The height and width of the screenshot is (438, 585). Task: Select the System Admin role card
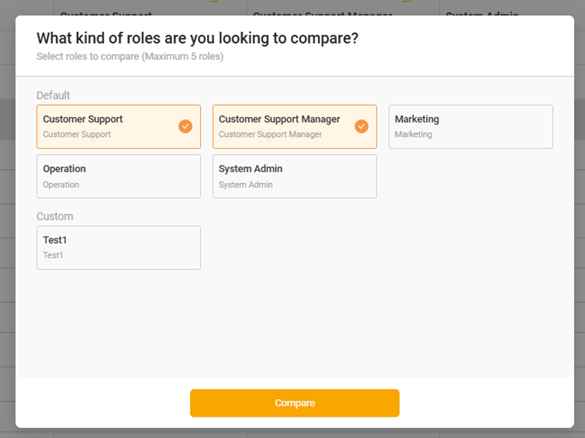pos(295,177)
